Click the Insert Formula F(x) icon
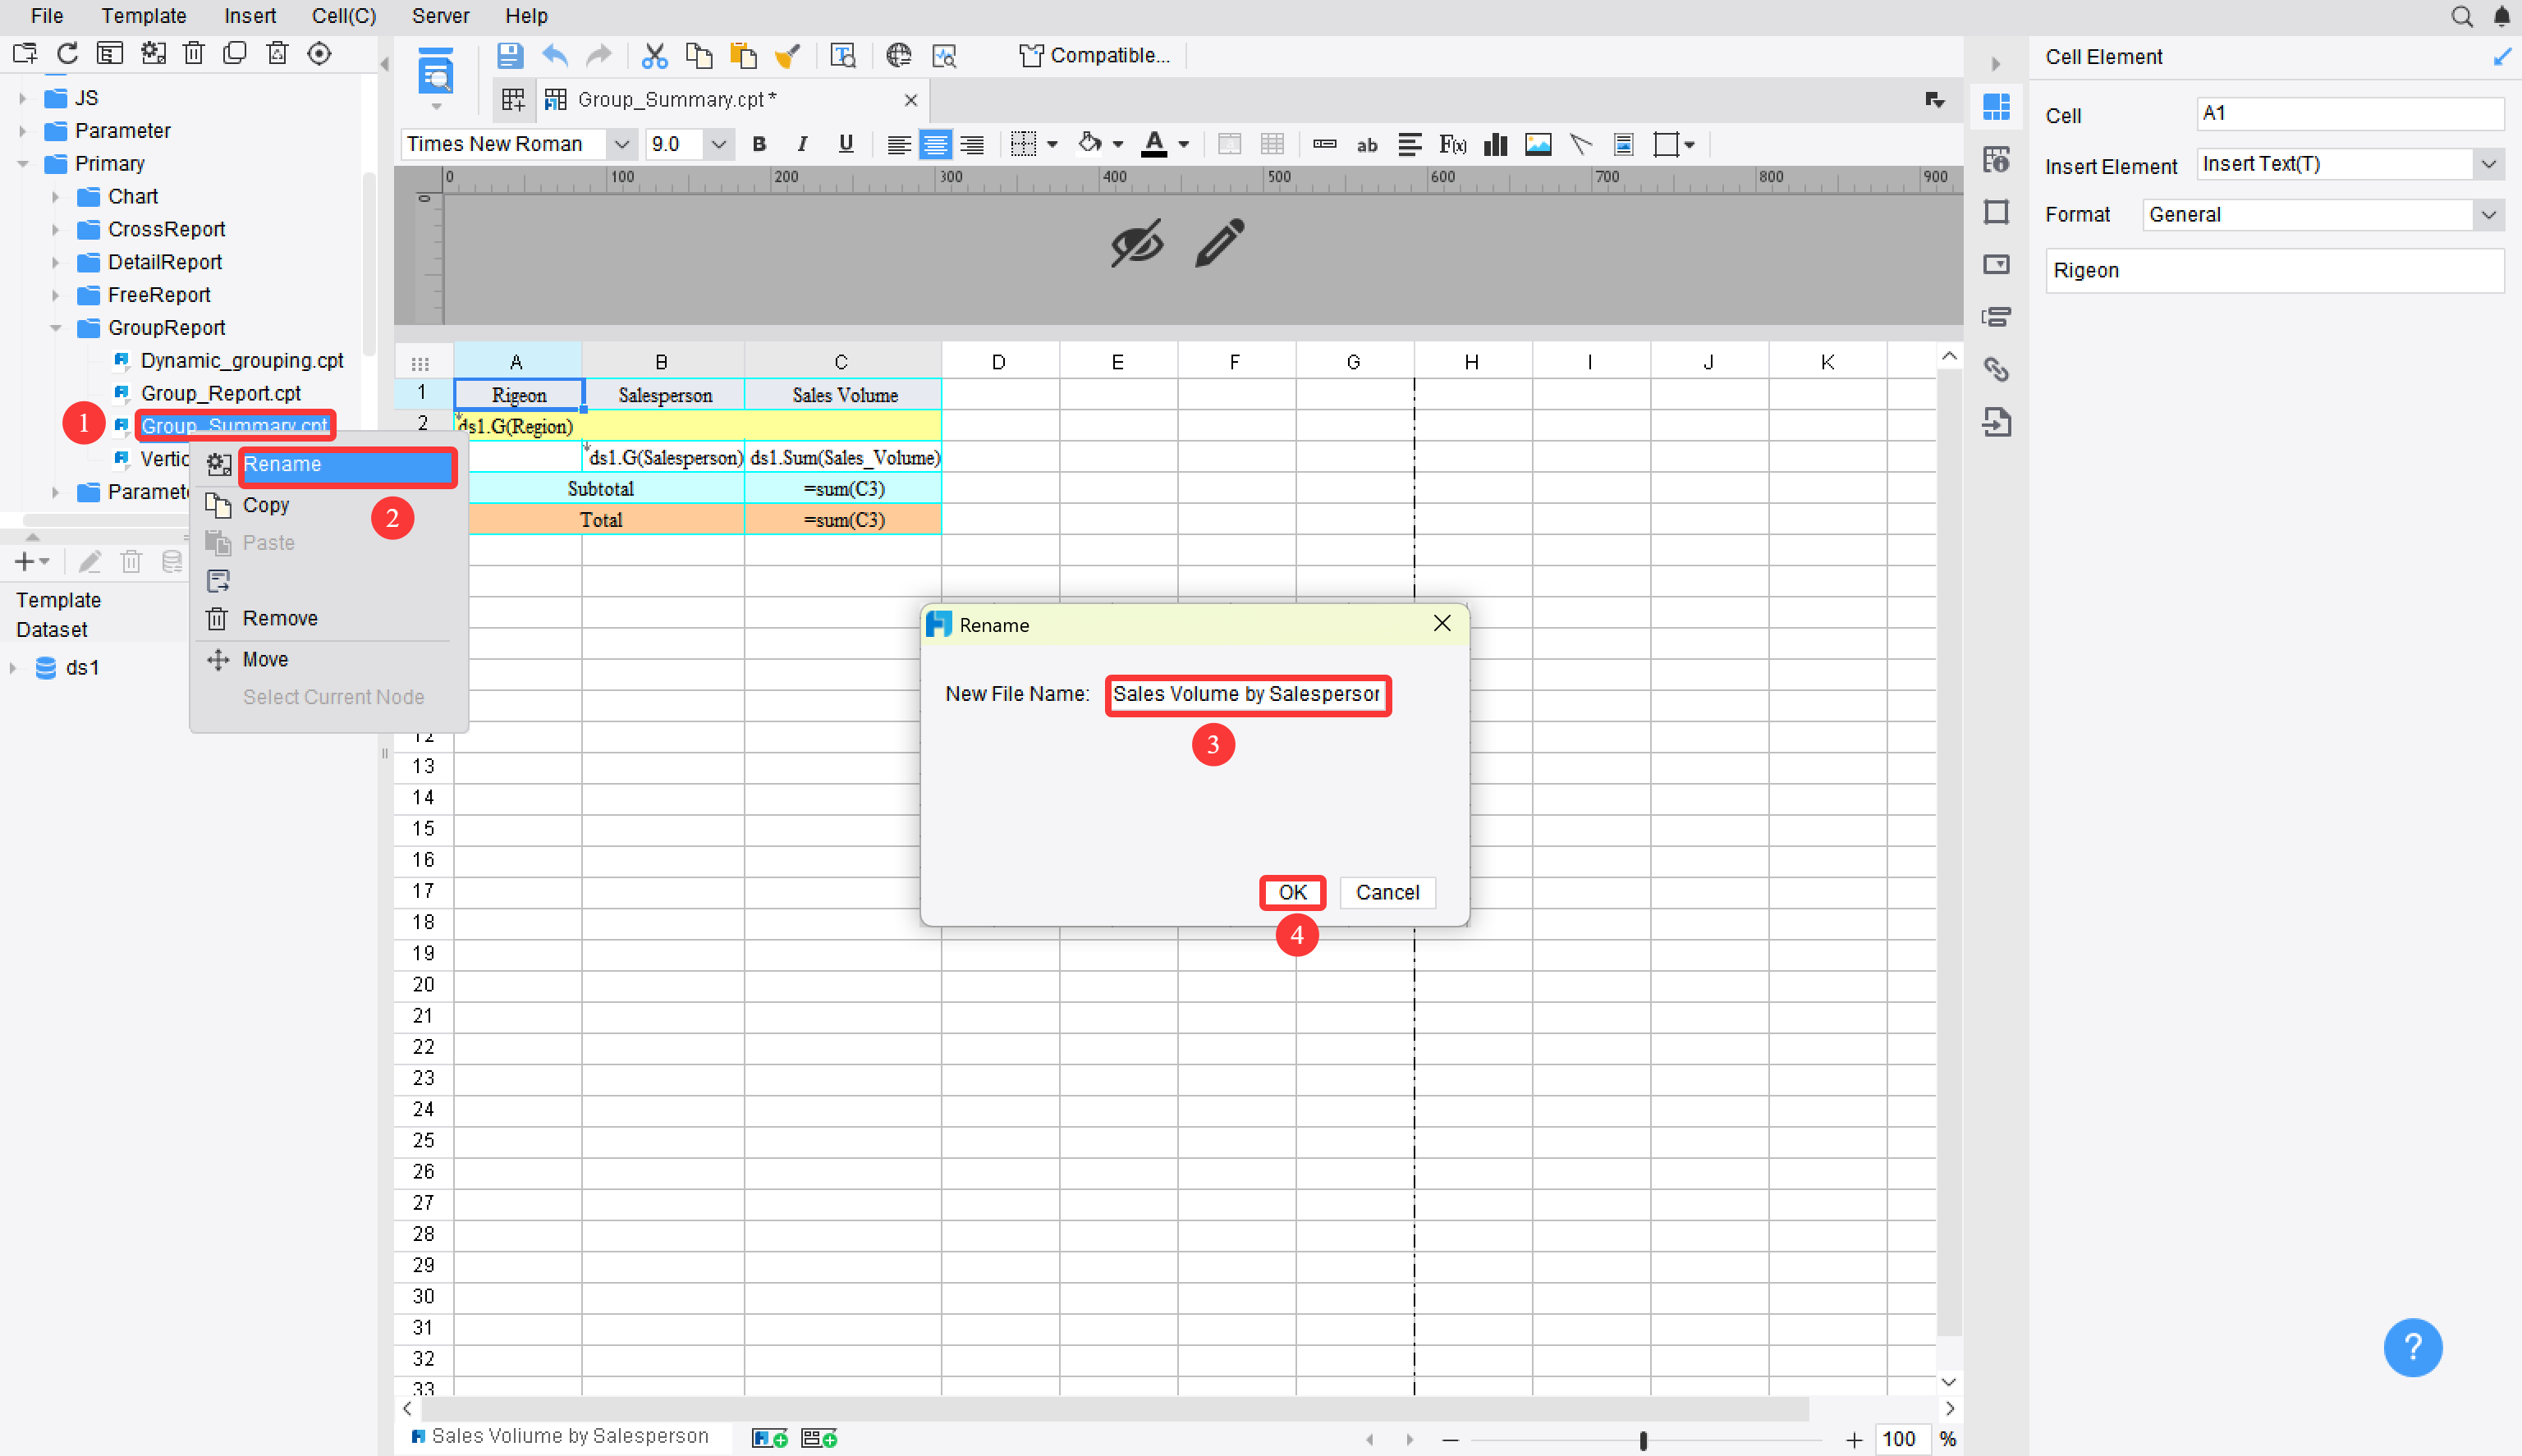The height and width of the screenshot is (1456, 2522). click(x=1452, y=144)
